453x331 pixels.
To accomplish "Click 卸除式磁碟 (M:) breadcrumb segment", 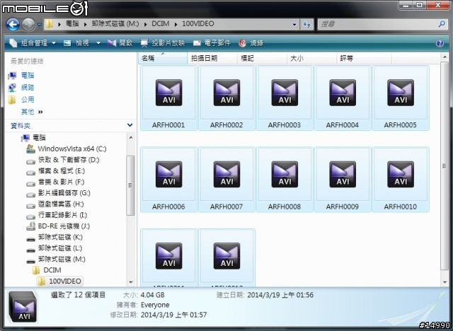I will point(115,24).
